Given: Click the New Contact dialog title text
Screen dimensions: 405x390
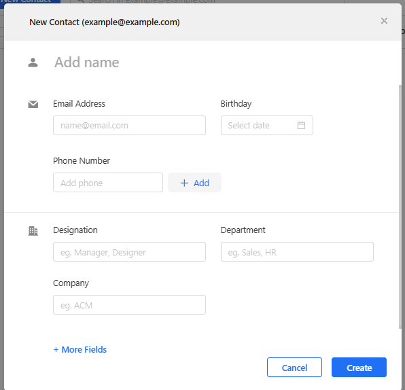Looking at the screenshot, I should click(x=105, y=22).
